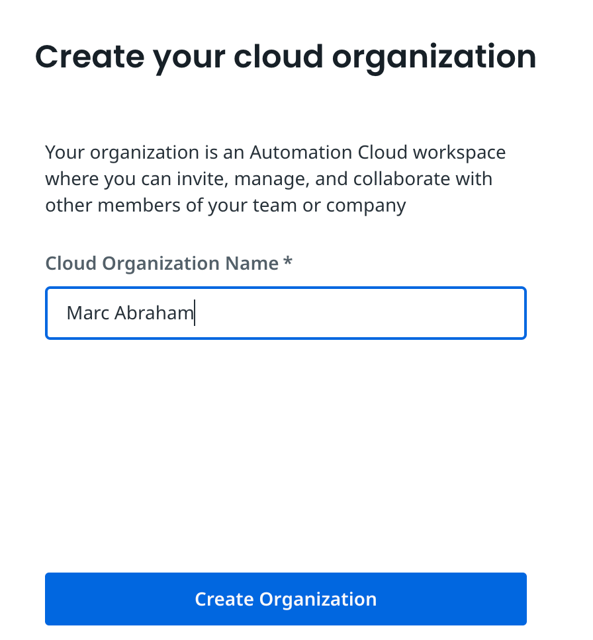Click the required asterisk beside the label
The width and height of the screenshot is (593, 640).
(287, 262)
